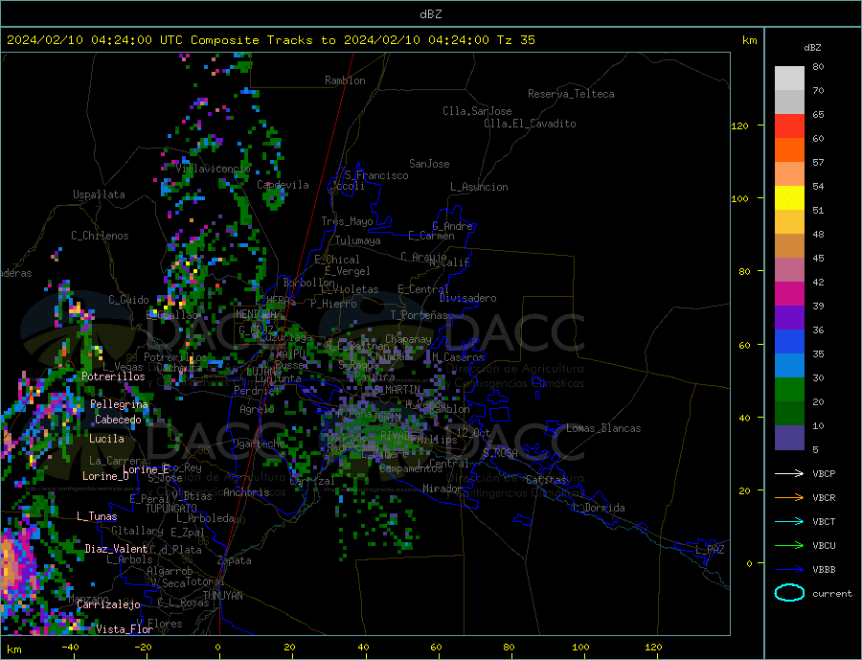Image resolution: width=862 pixels, height=660 pixels.
Task: Click the Catitas map label
Action: (546, 480)
